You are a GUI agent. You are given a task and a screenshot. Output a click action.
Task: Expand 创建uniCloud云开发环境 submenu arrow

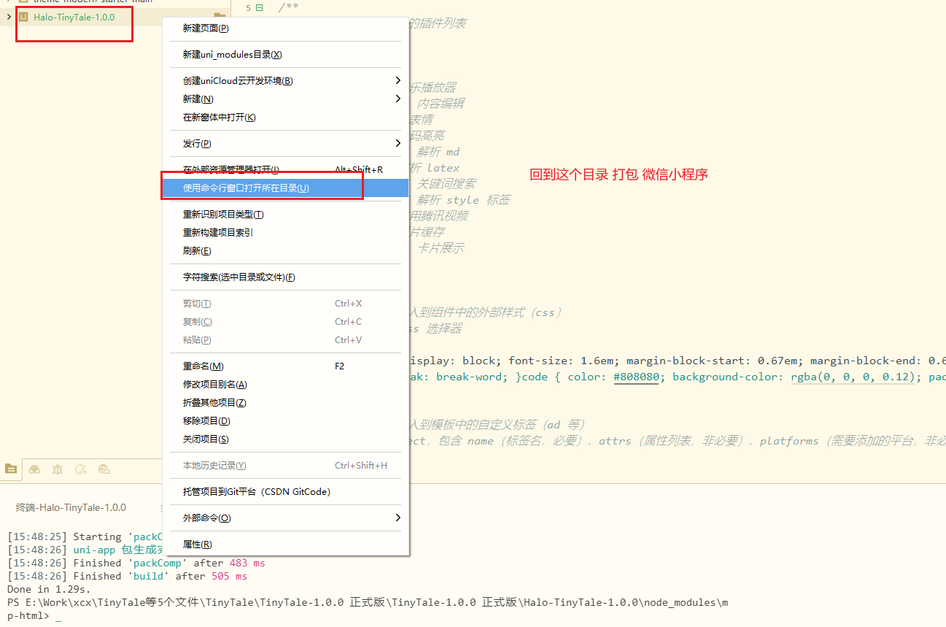[x=398, y=80]
